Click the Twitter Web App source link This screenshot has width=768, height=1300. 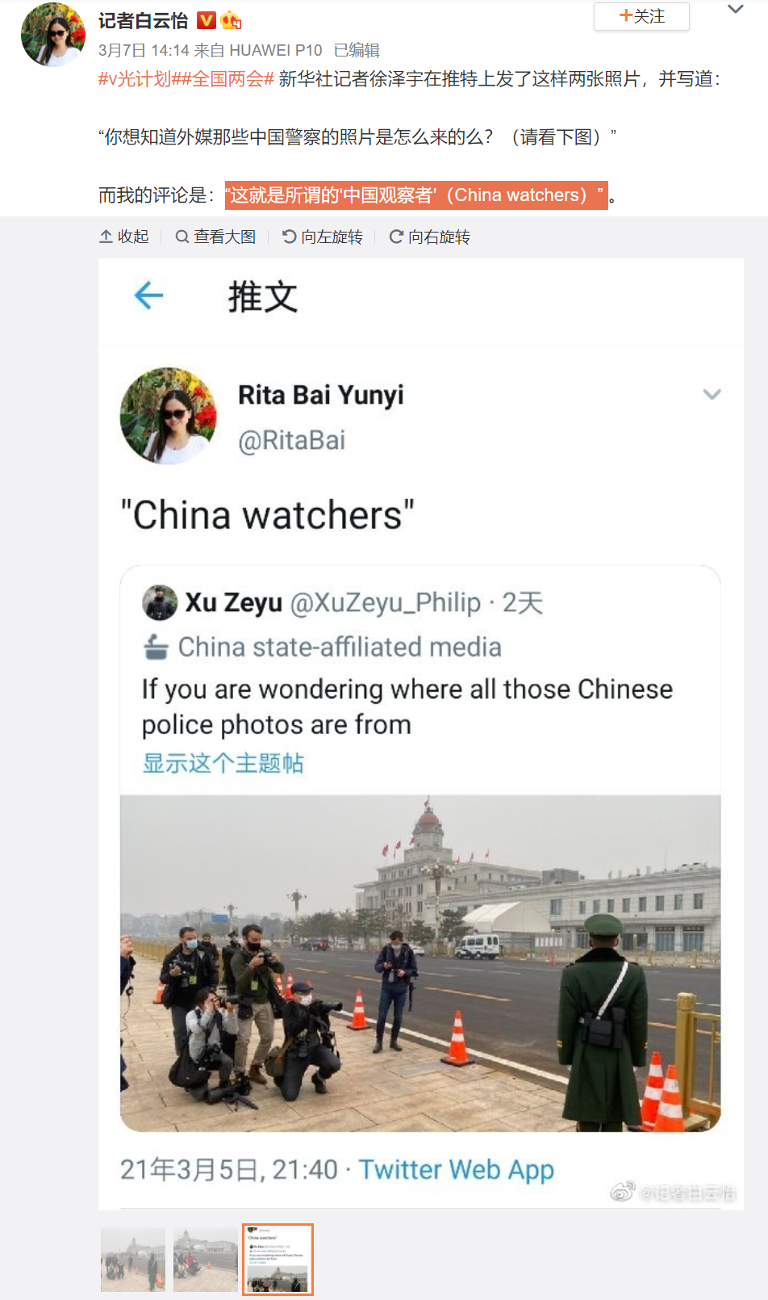[457, 1169]
